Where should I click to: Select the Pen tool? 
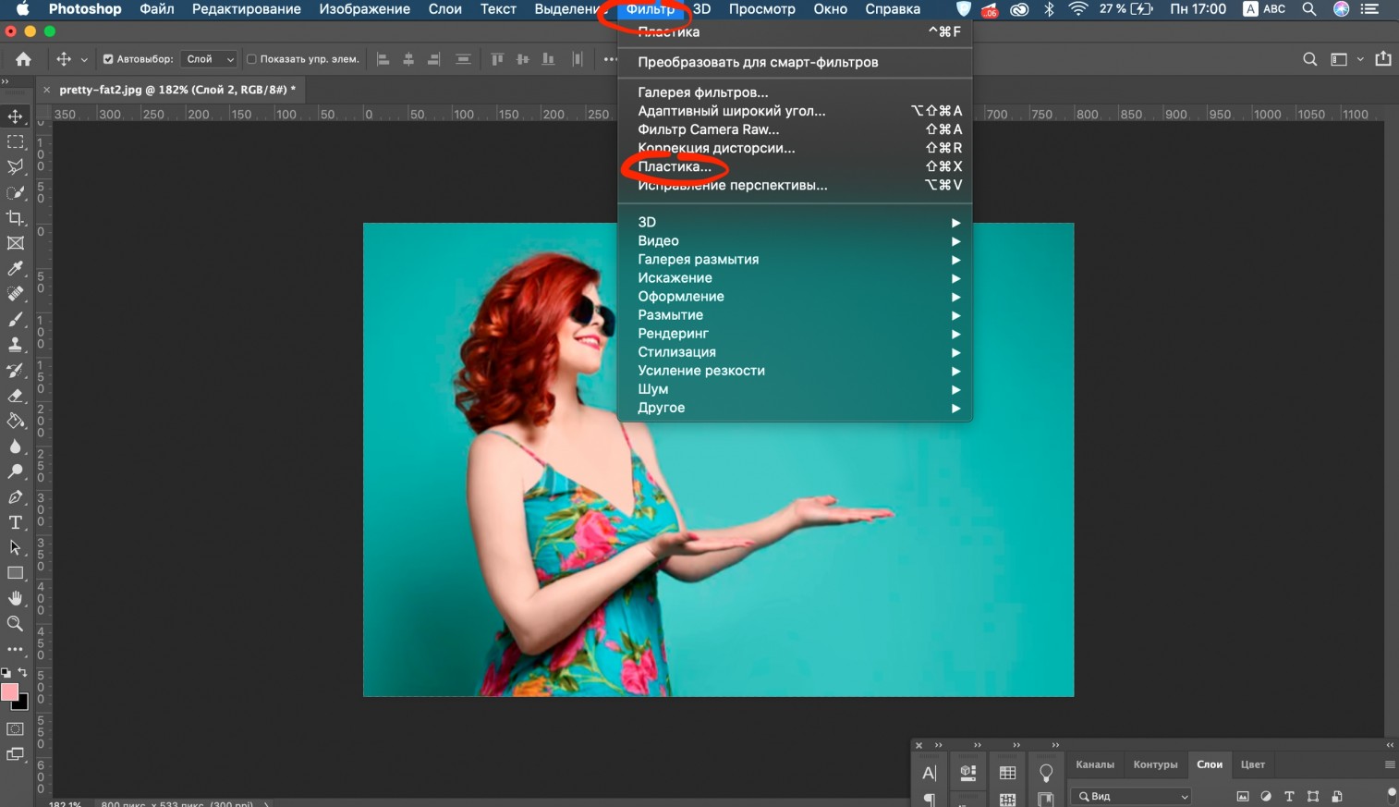coord(16,496)
